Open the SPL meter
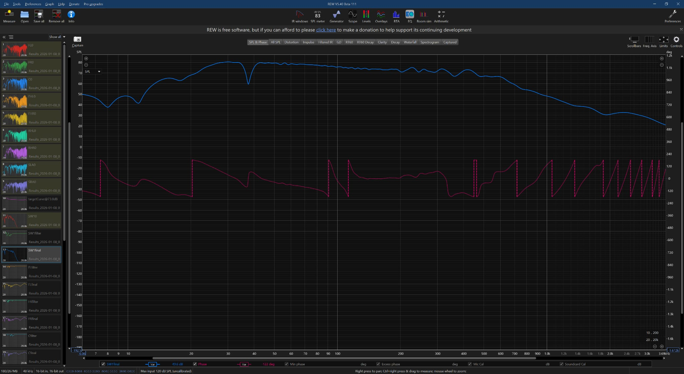This screenshot has width=684, height=374. pos(317,16)
